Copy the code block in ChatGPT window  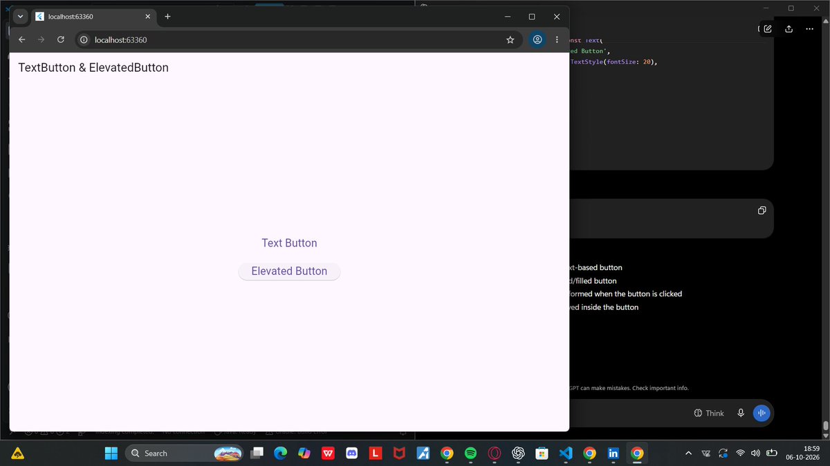762,211
